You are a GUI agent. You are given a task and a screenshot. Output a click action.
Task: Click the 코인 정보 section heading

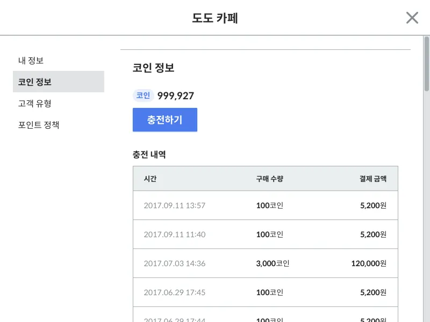(154, 68)
